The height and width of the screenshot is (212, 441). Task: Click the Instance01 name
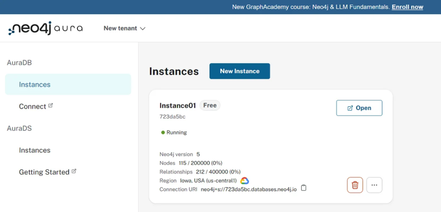coord(178,106)
